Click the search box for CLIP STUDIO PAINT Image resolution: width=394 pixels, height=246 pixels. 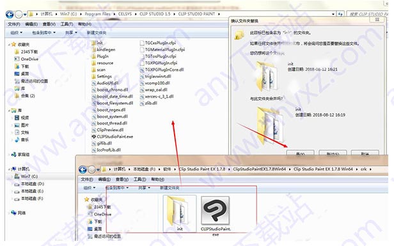click(x=366, y=14)
